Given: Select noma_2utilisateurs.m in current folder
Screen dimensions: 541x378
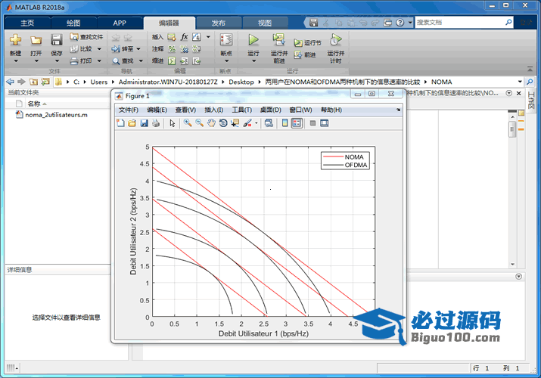Looking at the screenshot, I should 56,115.
